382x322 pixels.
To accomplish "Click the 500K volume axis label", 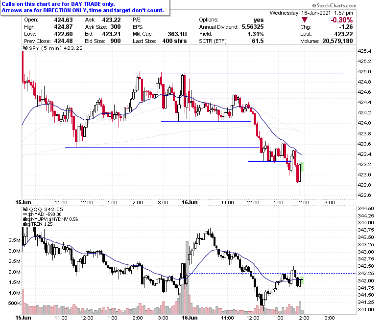I will (x=14, y=303).
